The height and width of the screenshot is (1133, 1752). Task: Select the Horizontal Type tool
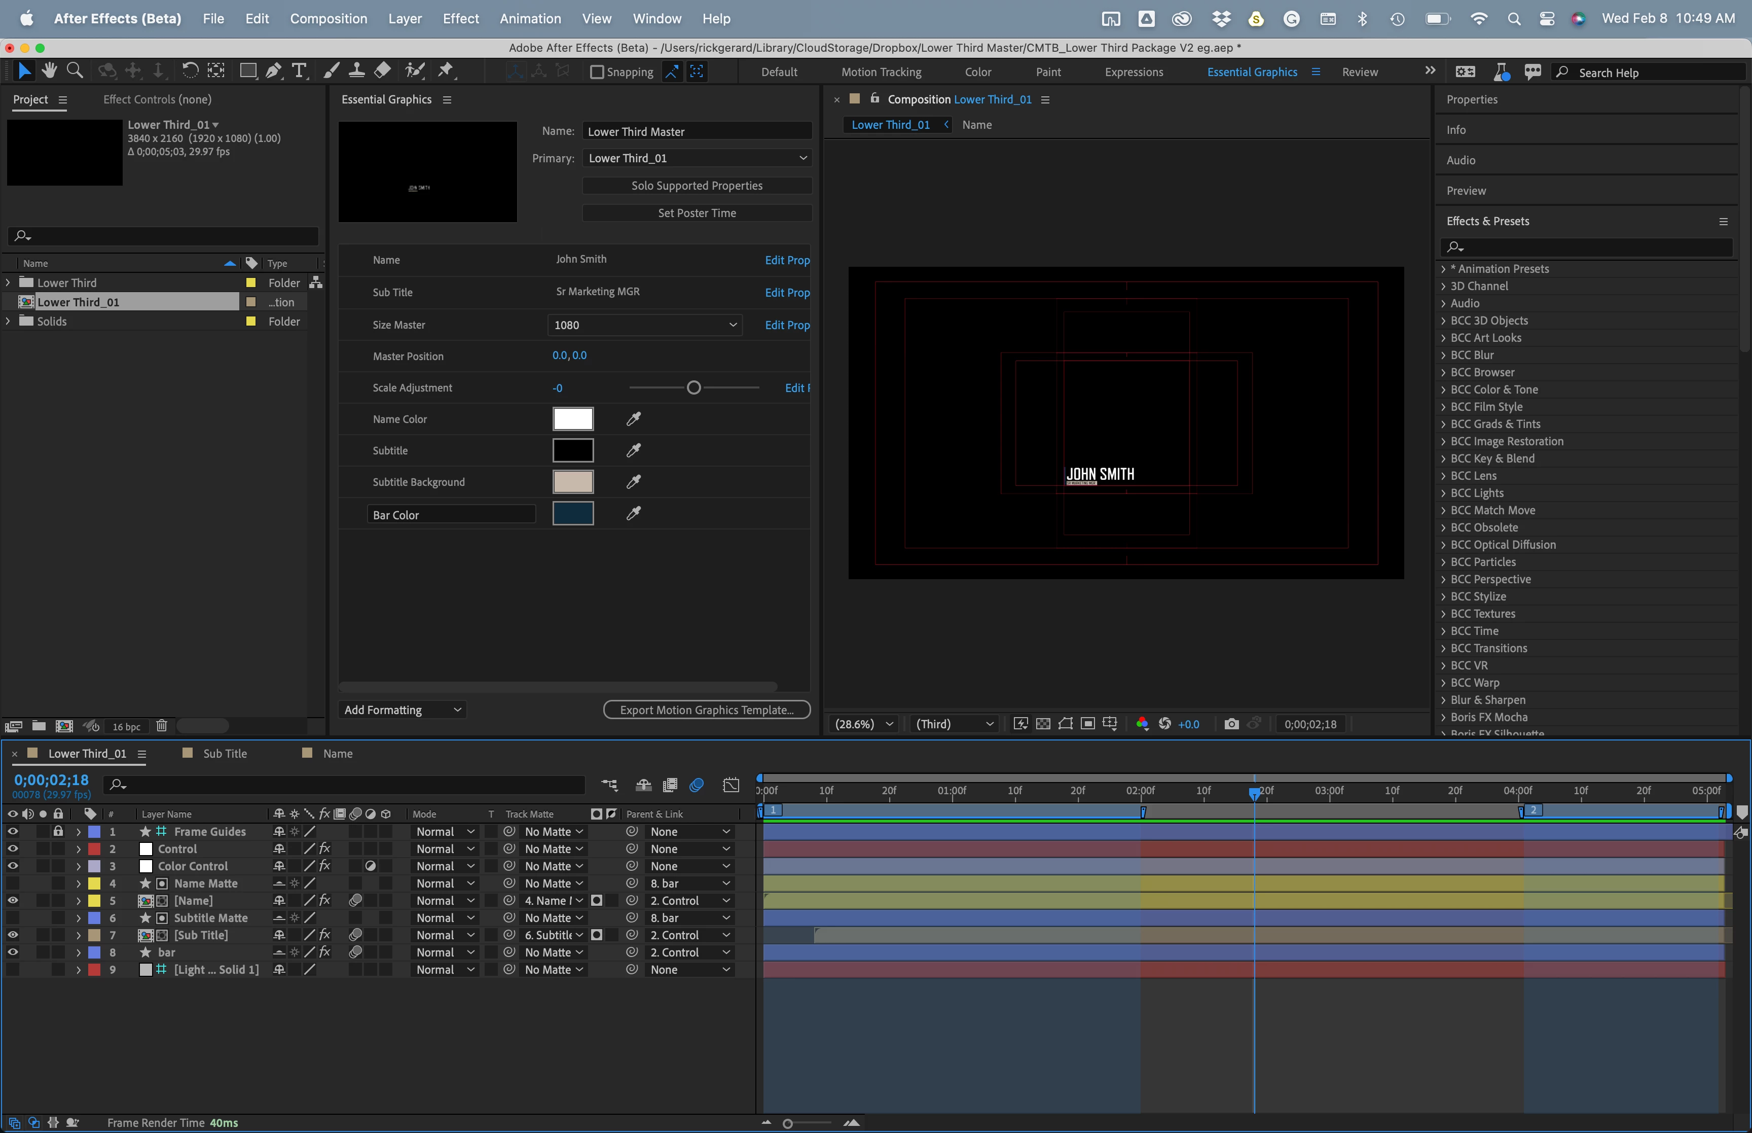point(299,70)
